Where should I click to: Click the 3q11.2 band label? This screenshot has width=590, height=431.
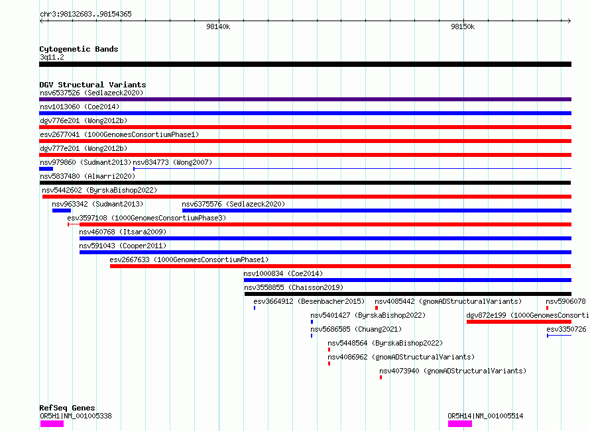tap(52, 57)
